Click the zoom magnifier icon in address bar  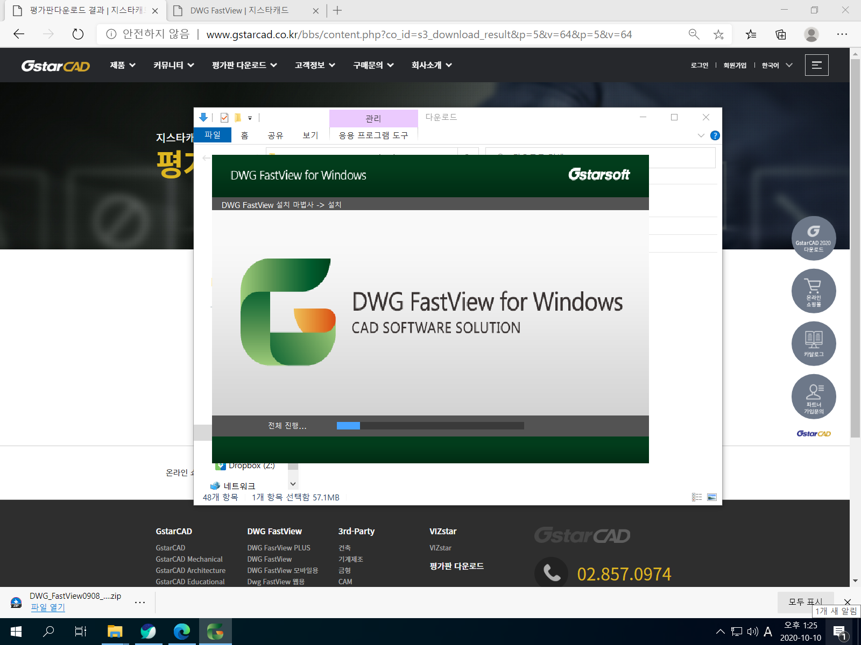(x=694, y=34)
